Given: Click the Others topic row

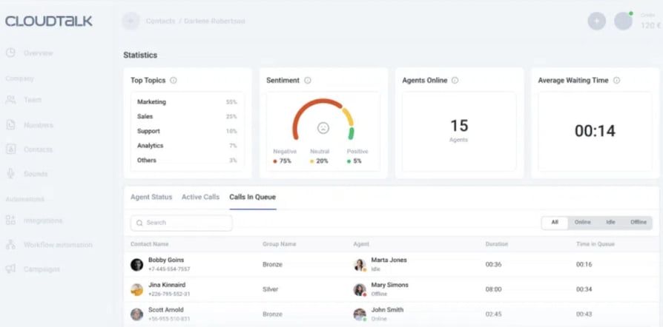Looking at the screenshot, I should pos(187,161).
